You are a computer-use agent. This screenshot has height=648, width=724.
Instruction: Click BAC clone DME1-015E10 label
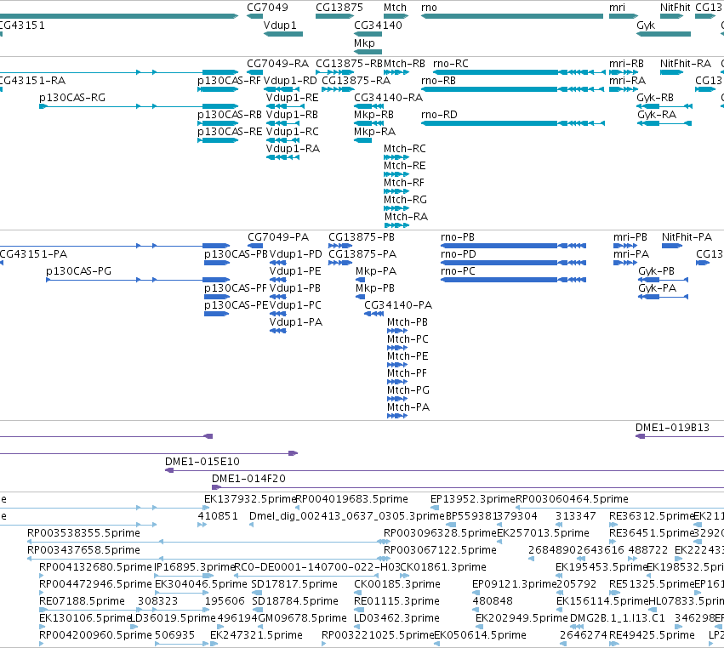click(x=202, y=461)
